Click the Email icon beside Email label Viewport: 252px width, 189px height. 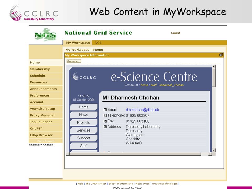[x=105, y=110]
